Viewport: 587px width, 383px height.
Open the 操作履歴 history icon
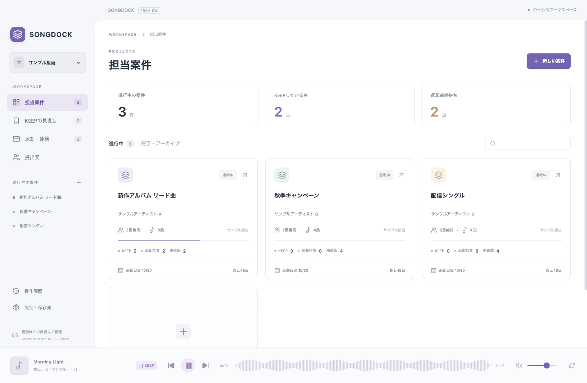16,291
